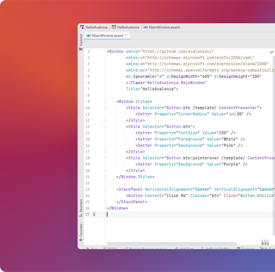The width and height of the screenshot is (275, 272).
Task: Click the green inspection checkmark icon
Action: pyautogui.click(x=272, y=52)
